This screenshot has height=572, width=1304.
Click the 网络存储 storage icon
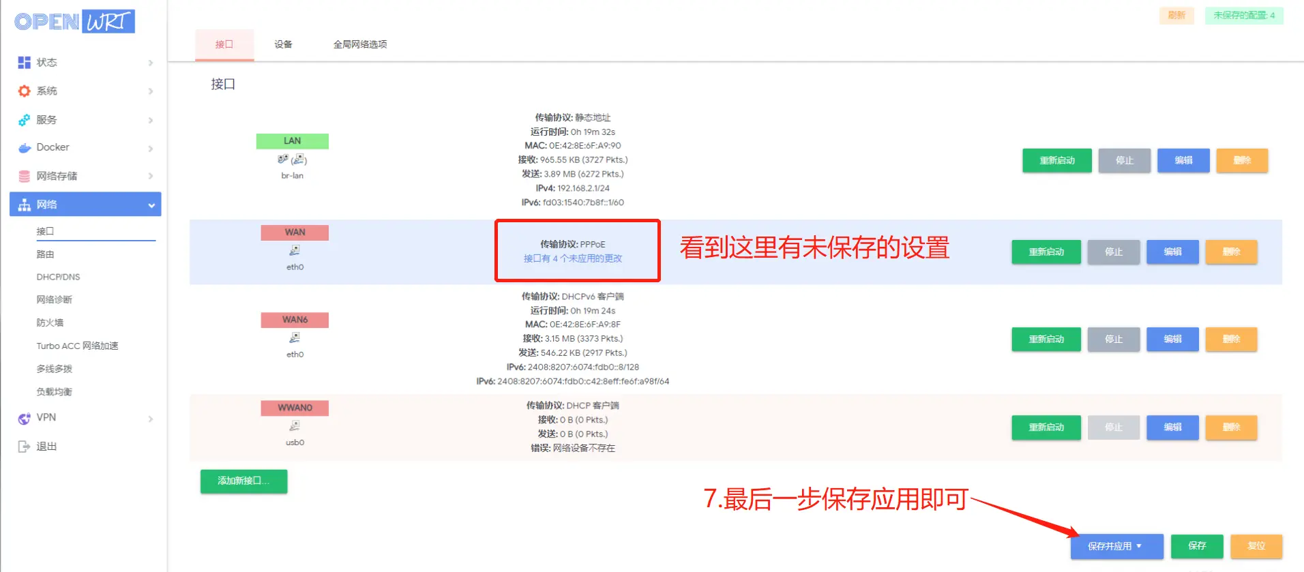(25, 177)
